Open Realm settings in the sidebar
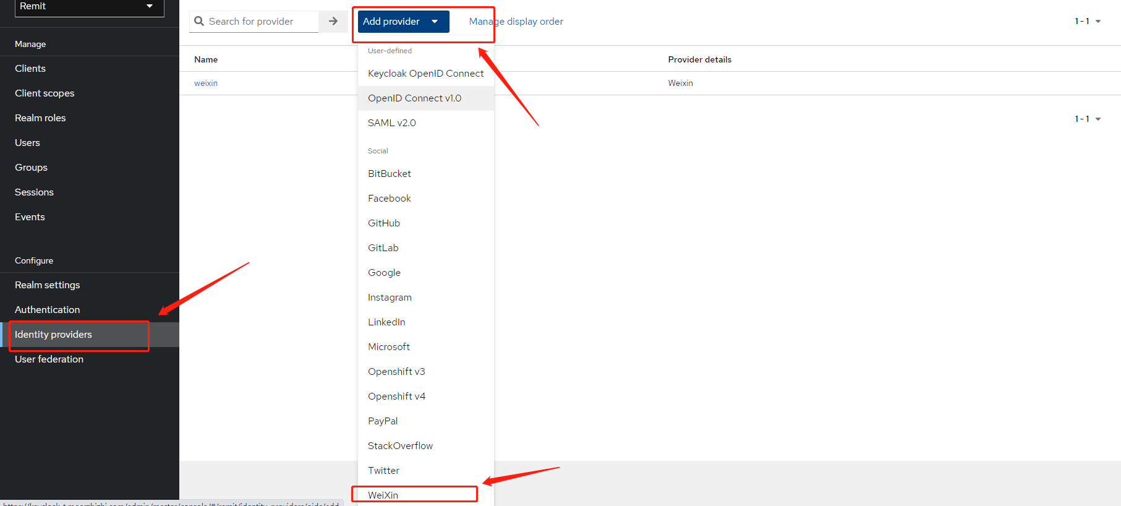This screenshot has height=506, width=1121. pos(48,285)
